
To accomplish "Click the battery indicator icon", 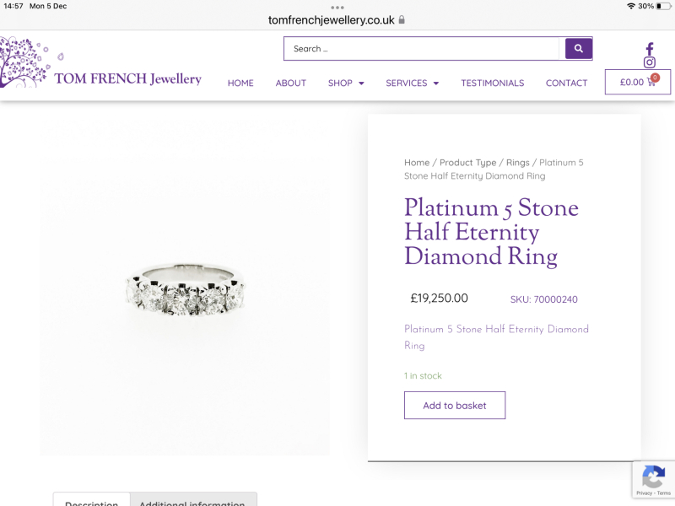I will [664, 5].
